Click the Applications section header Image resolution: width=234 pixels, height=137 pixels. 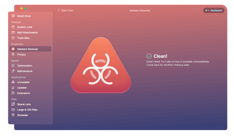pyautogui.click(x=18, y=77)
